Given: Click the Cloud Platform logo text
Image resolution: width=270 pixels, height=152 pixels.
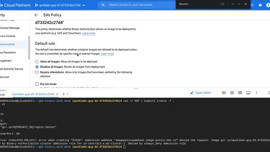Looking at the screenshot, I should tap(15, 5).
